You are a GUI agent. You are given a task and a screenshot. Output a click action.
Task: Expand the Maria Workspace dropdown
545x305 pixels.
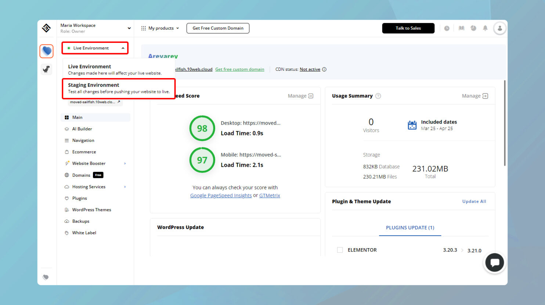point(129,28)
